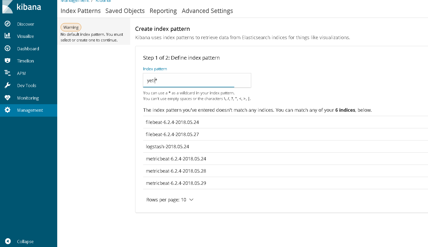Select the Index Patterns tab

81,11
